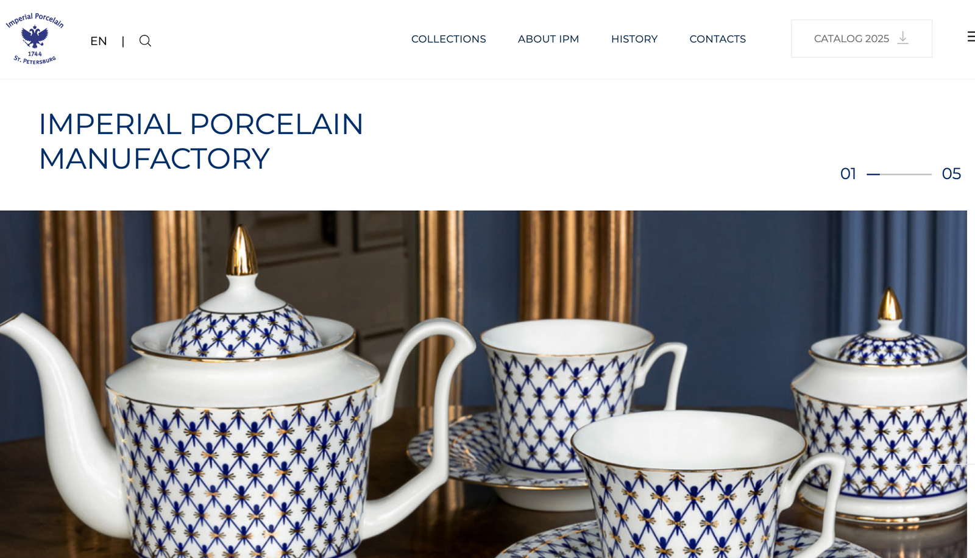Click the Imperial Porcelain Manufactory heading

tap(201, 141)
